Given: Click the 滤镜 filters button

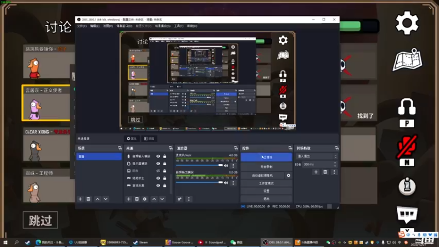Looking at the screenshot, I should (149, 139).
